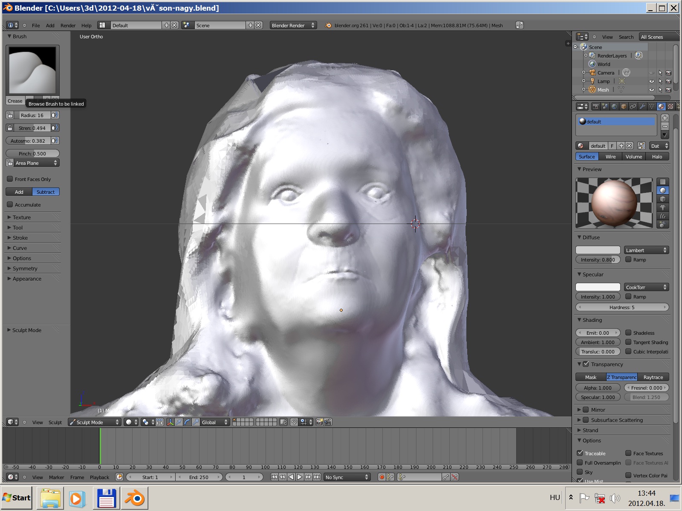
Task: Open the Blender Render engine dropdown
Action: (x=293, y=26)
